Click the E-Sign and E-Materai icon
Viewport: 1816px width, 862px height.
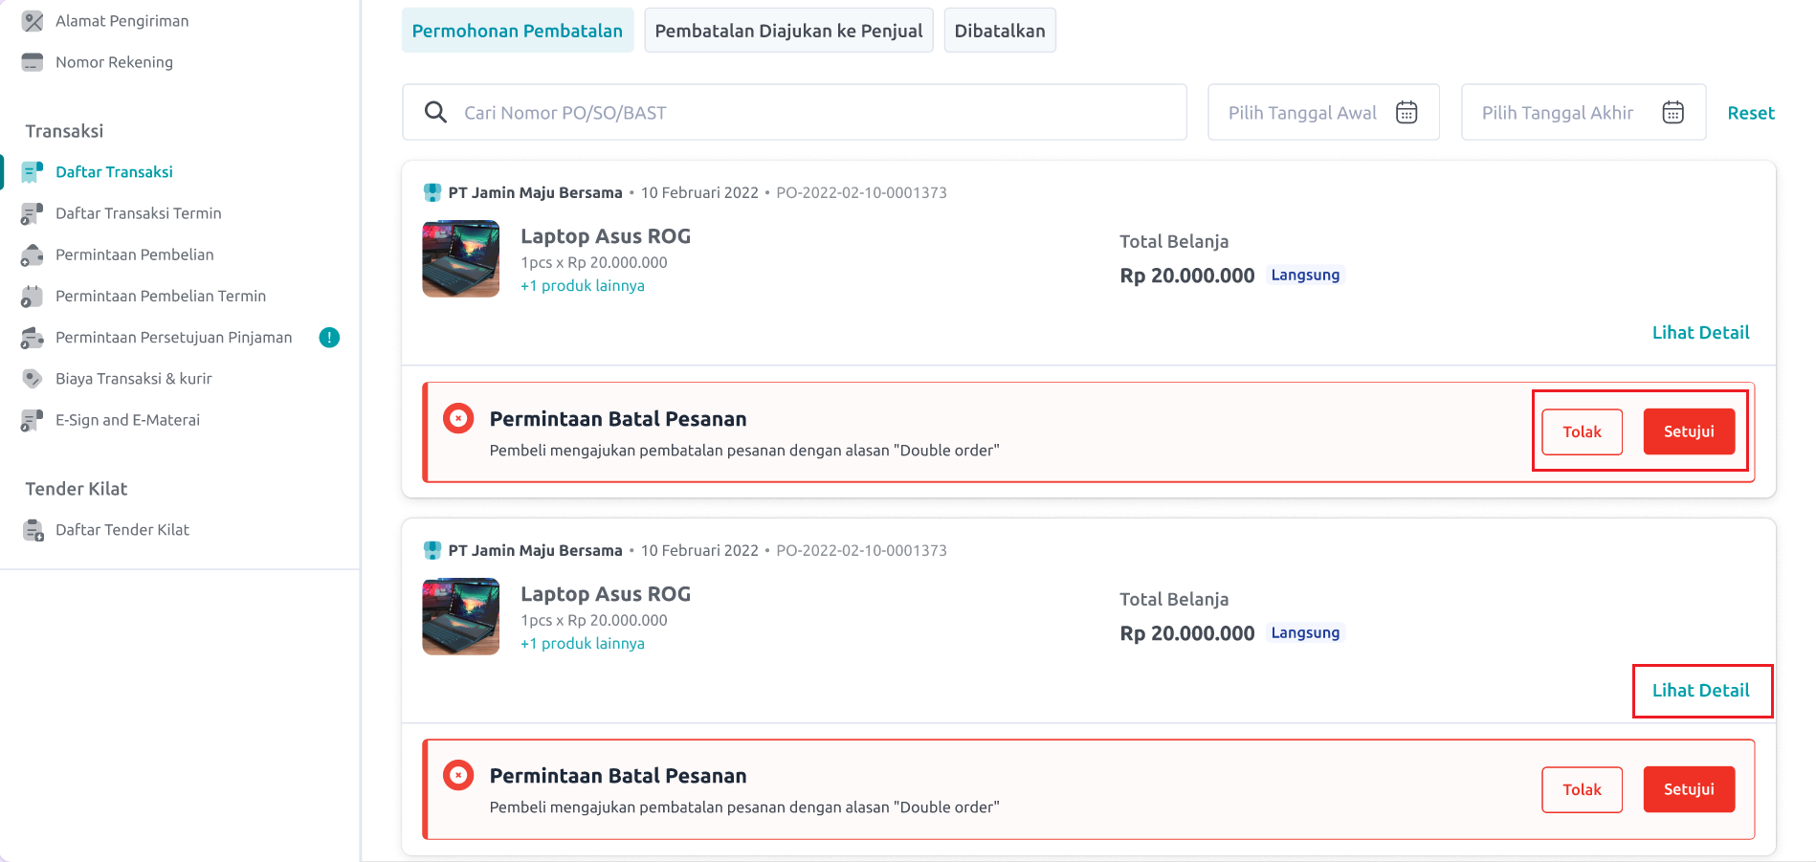pyautogui.click(x=33, y=420)
